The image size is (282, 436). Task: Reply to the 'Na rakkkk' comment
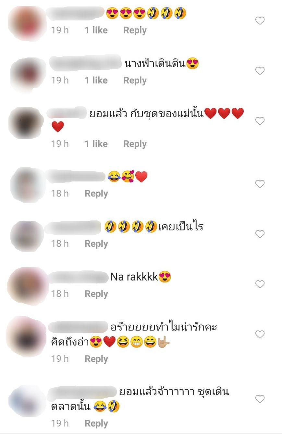coord(96,294)
